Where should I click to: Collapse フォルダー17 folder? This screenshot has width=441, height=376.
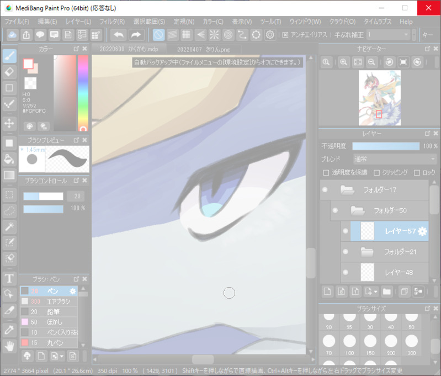pos(347,190)
